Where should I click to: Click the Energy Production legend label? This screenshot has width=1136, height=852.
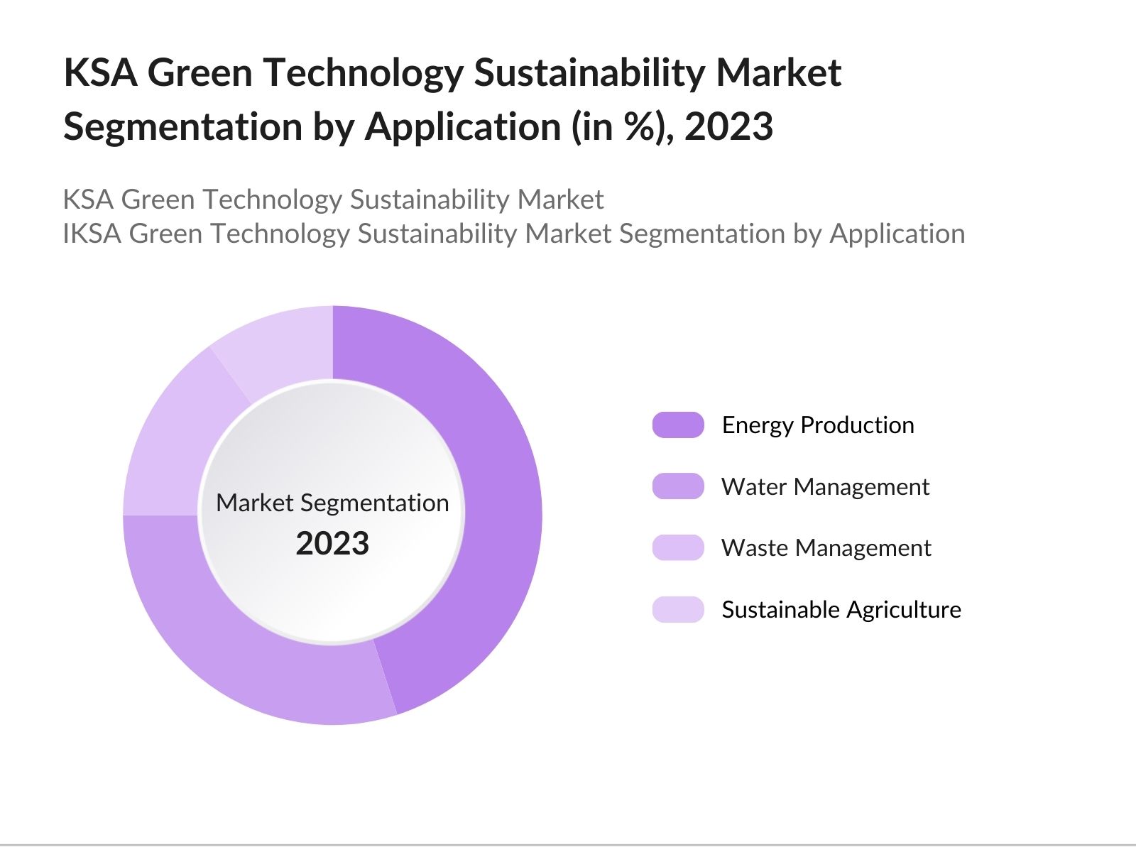818,425
